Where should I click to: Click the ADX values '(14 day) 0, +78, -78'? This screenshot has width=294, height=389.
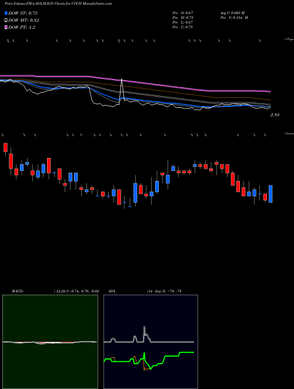pos(163,291)
